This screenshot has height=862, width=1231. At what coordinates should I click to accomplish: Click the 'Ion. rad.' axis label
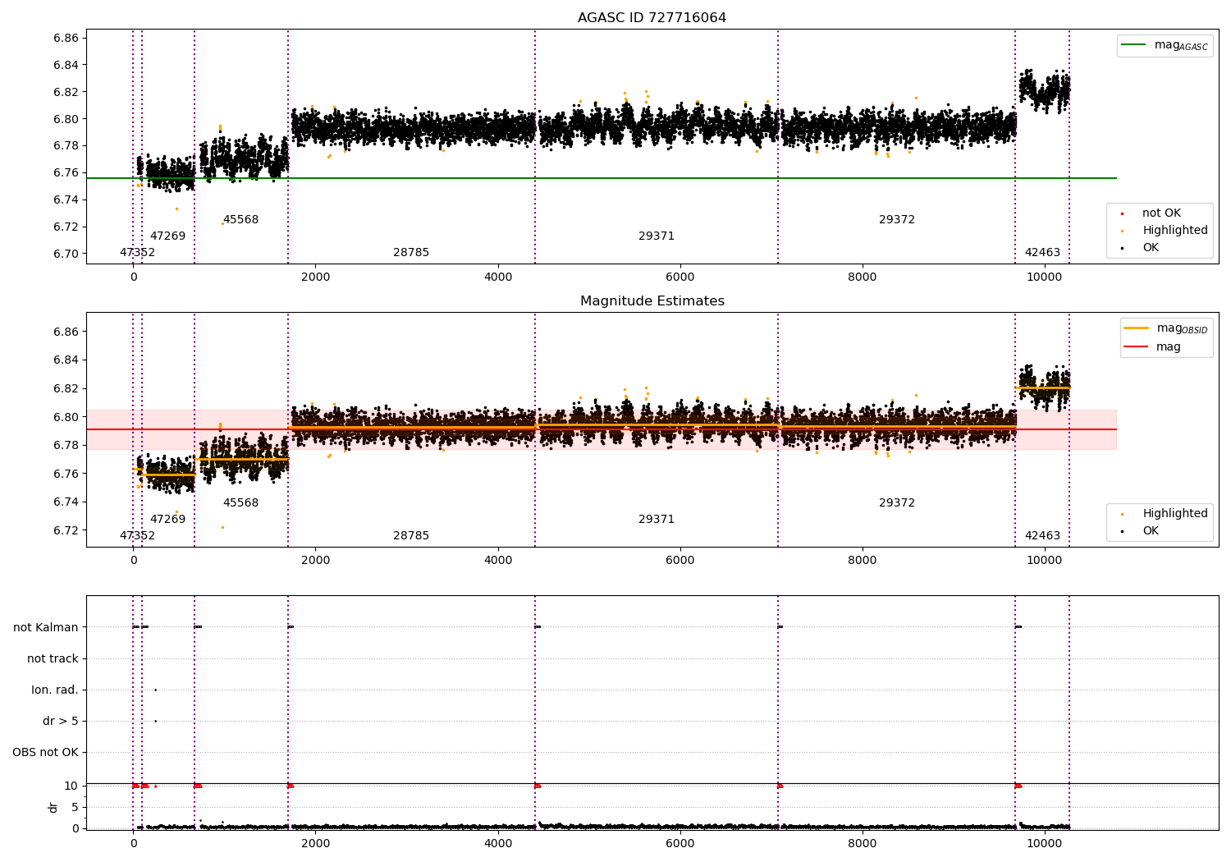(x=55, y=690)
